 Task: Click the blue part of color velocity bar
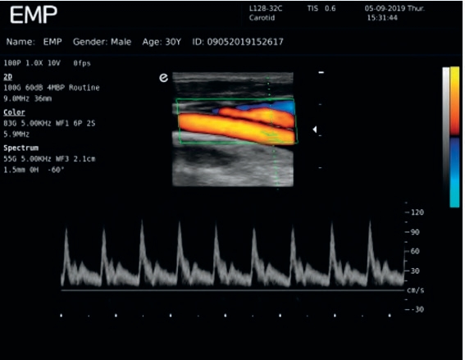(x=454, y=172)
